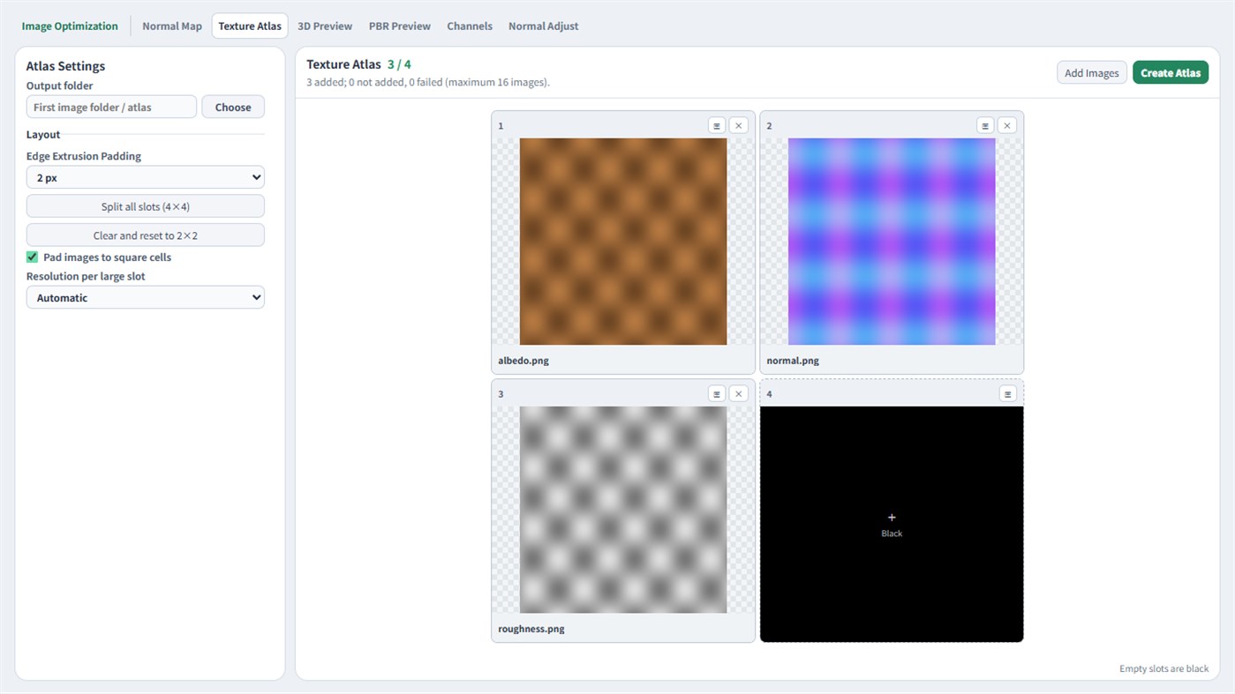This screenshot has height=694, width=1235.
Task: Switch to the Normal Map tab
Action: click(x=172, y=26)
